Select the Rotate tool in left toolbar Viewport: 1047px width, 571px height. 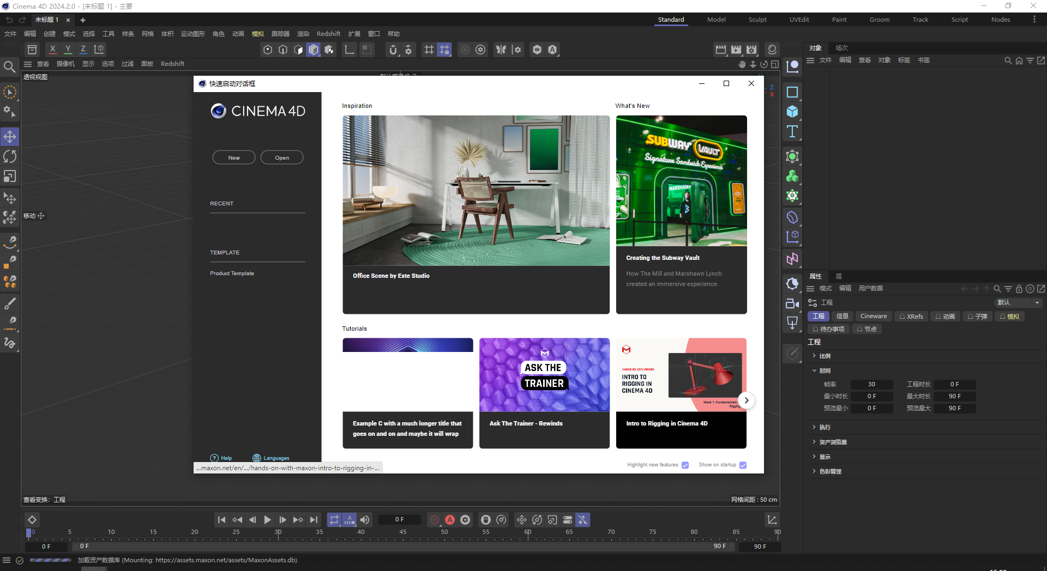[x=10, y=156]
